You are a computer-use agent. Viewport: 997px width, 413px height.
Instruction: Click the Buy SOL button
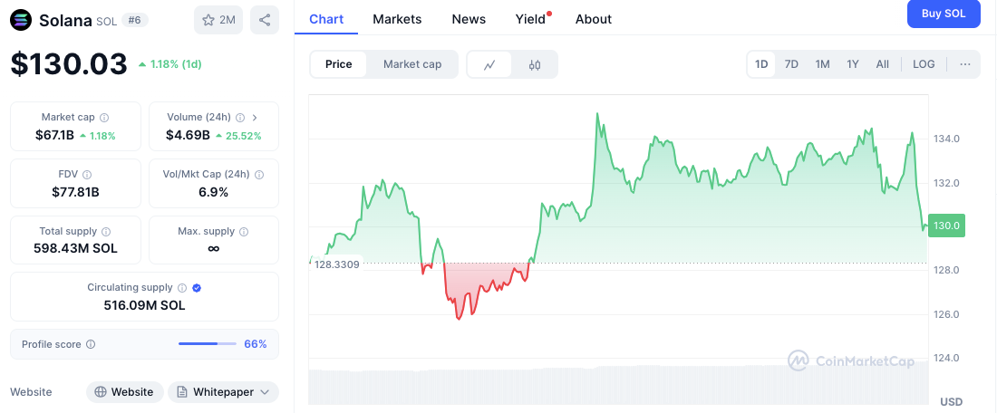pyautogui.click(x=943, y=14)
